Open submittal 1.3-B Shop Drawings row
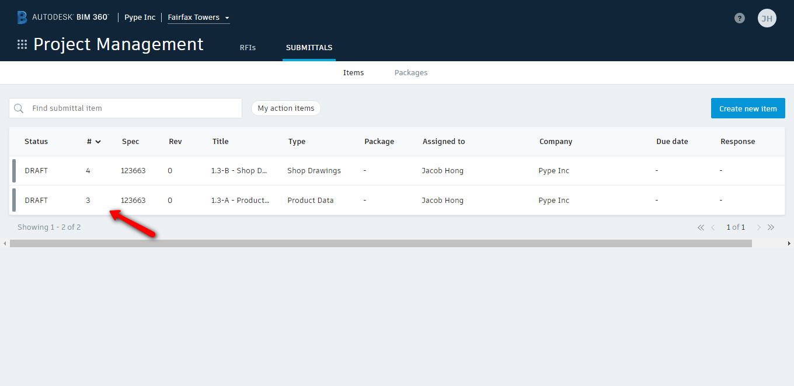794x386 pixels. [397, 171]
